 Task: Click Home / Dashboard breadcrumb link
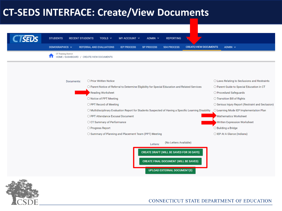coord(67,57)
